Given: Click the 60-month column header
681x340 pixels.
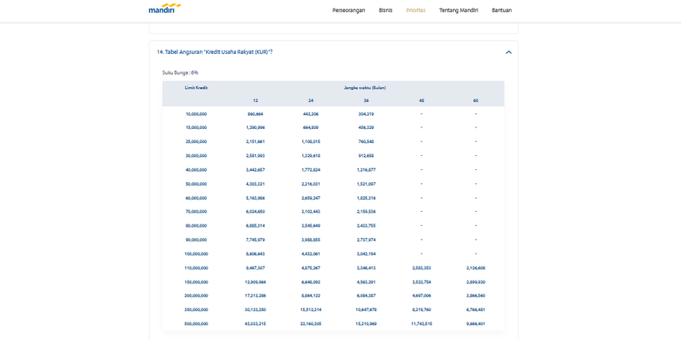Looking at the screenshot, I should click(476, 100).
